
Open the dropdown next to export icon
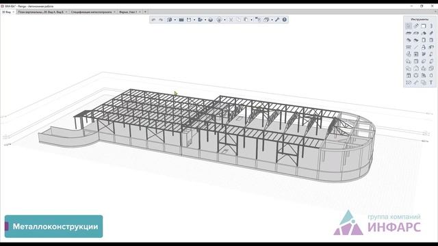(205, 20)
